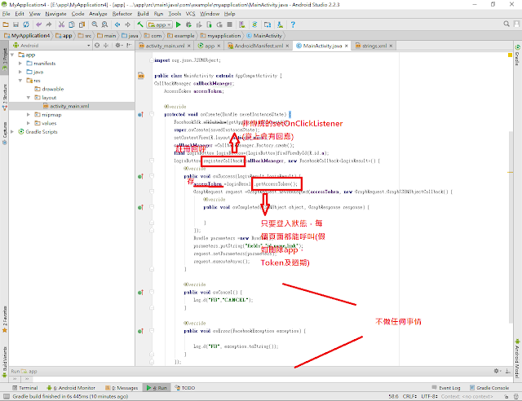Screen dimensions: 522x401
Task: Toggle the Structure side panel tab
Action: pos(5,96)
